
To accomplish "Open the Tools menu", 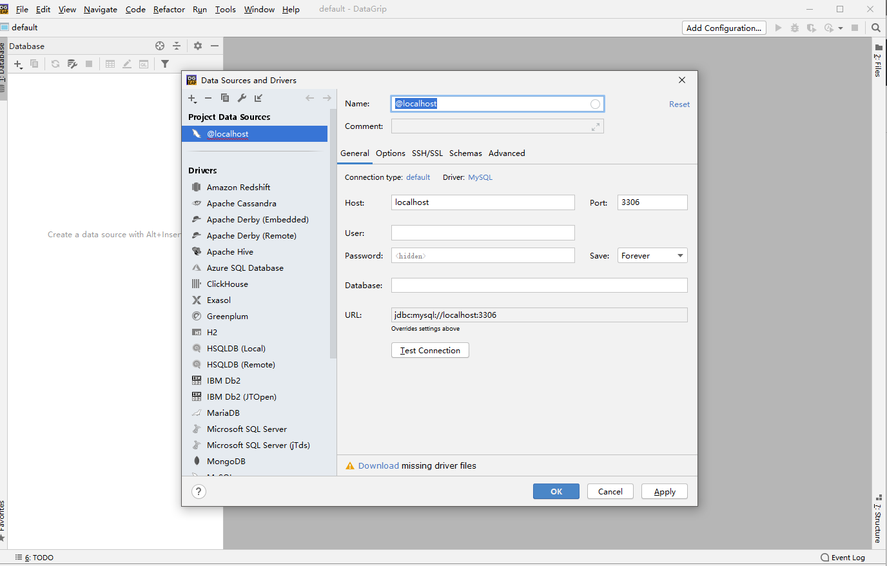I will (226, 9).
